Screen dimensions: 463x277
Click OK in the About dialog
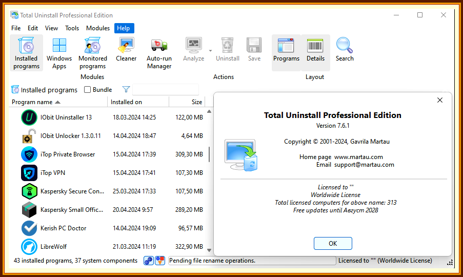tap(333, 243)
